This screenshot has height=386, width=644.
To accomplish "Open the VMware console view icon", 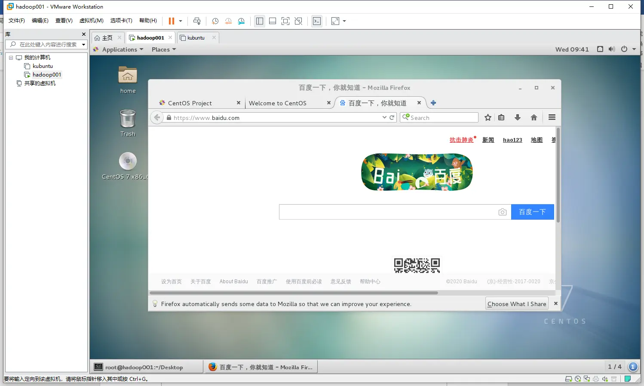I will click(x=317, y=21).
